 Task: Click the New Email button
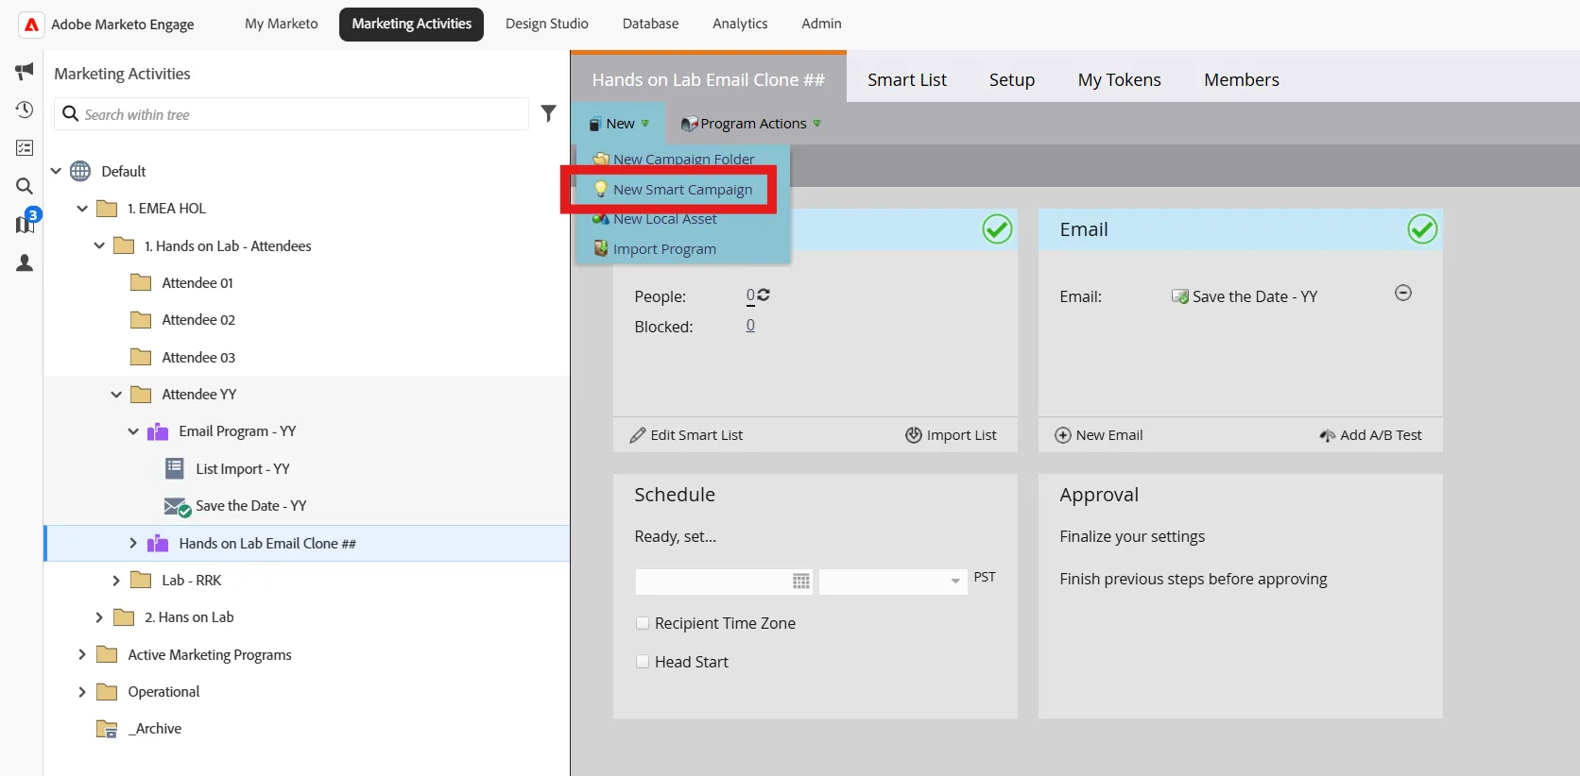(x=1099, y=435)
